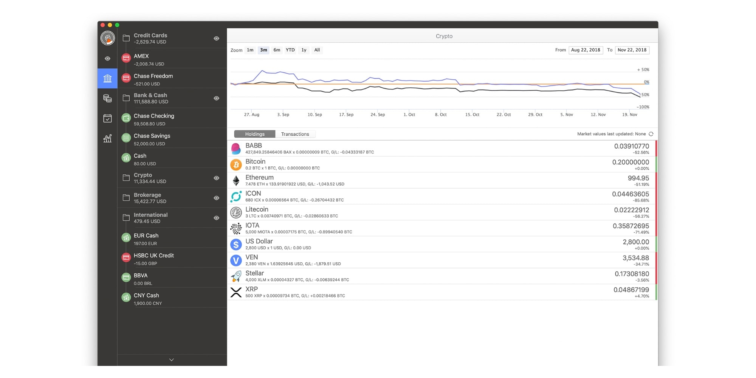The image size is (756, 378).
Task: Click the red indicator bar beside BABB
Action: [x=656, y=149]
